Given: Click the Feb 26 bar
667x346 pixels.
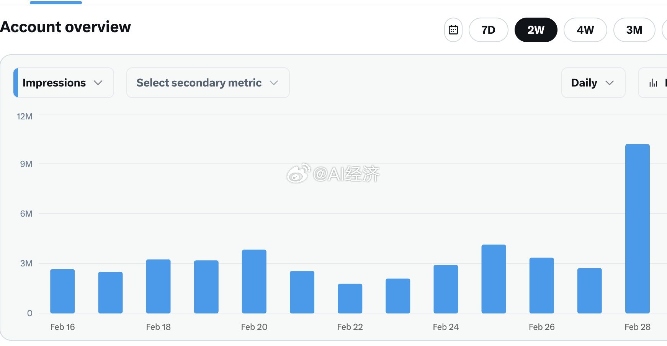Looking at the screenshot, I should pyautogui.click(x=541, y=286).
